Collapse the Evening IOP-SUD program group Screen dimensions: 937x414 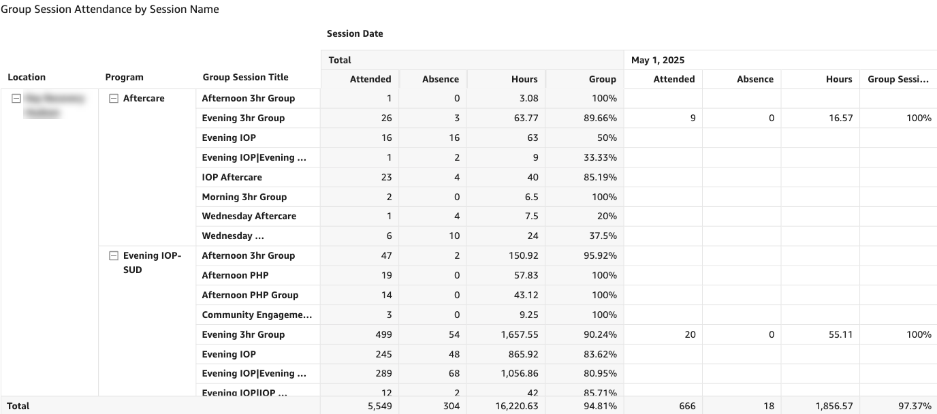(114, 256)
